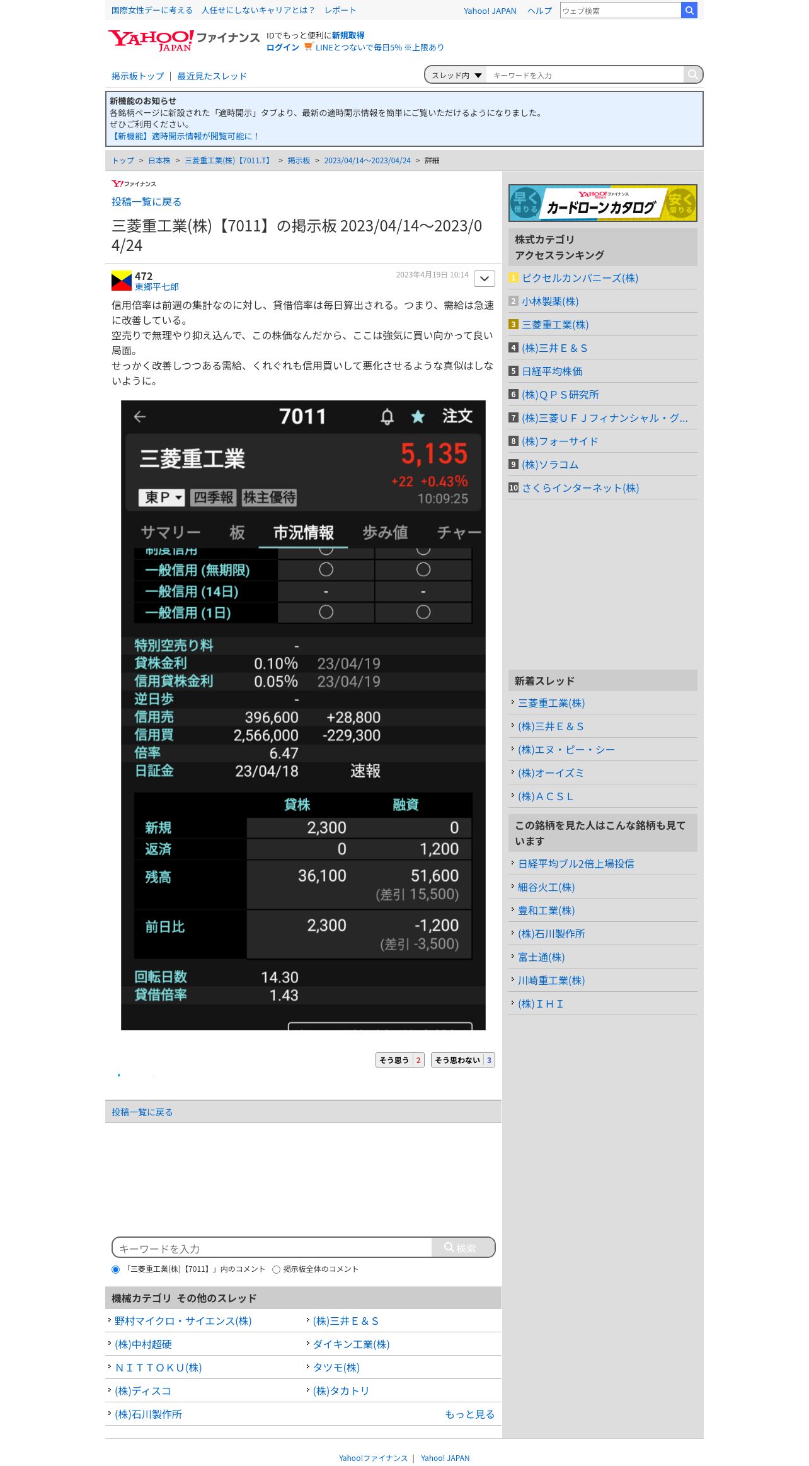Screen dimensions: 809x1466
Task: Open ranking item 日経平均株価
Action: (x=552, y=371)
